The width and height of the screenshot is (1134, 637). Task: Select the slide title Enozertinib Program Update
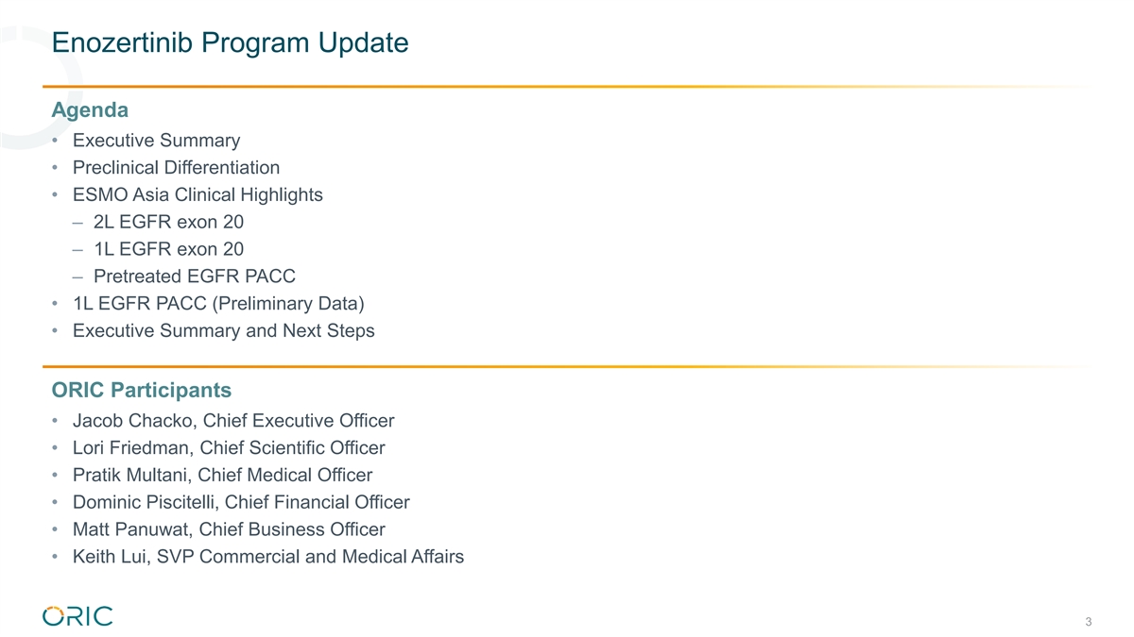pyautogui.click(x=231, y=42)
